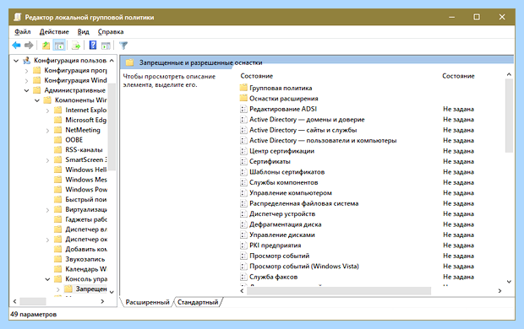Select Active Directory — сайты и службы
This screenshot has width=524, height=329.
pyautogui.click(x=303, y=130)
